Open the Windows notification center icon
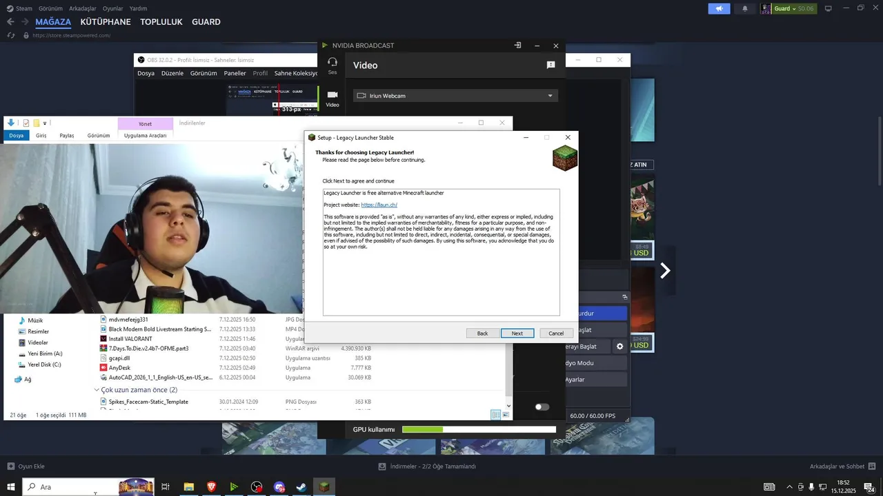Screen dimensions: 883x496 click(x=870, y=487)
